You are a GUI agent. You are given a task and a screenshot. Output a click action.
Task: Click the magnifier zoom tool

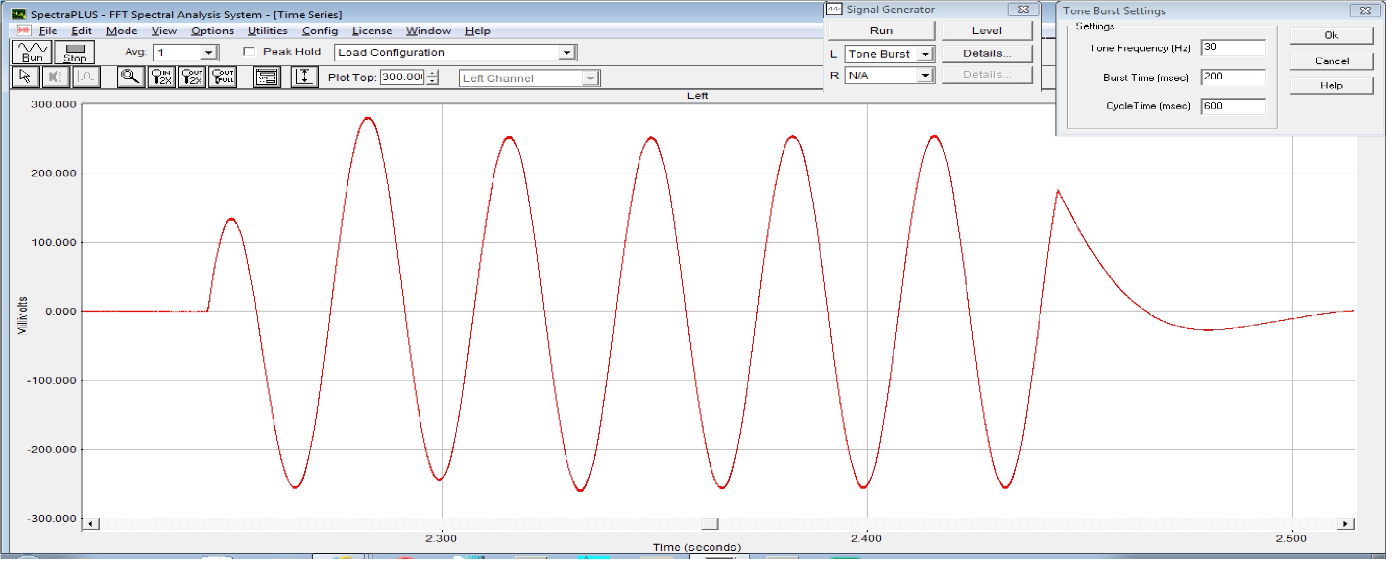[x=131, y=78]
